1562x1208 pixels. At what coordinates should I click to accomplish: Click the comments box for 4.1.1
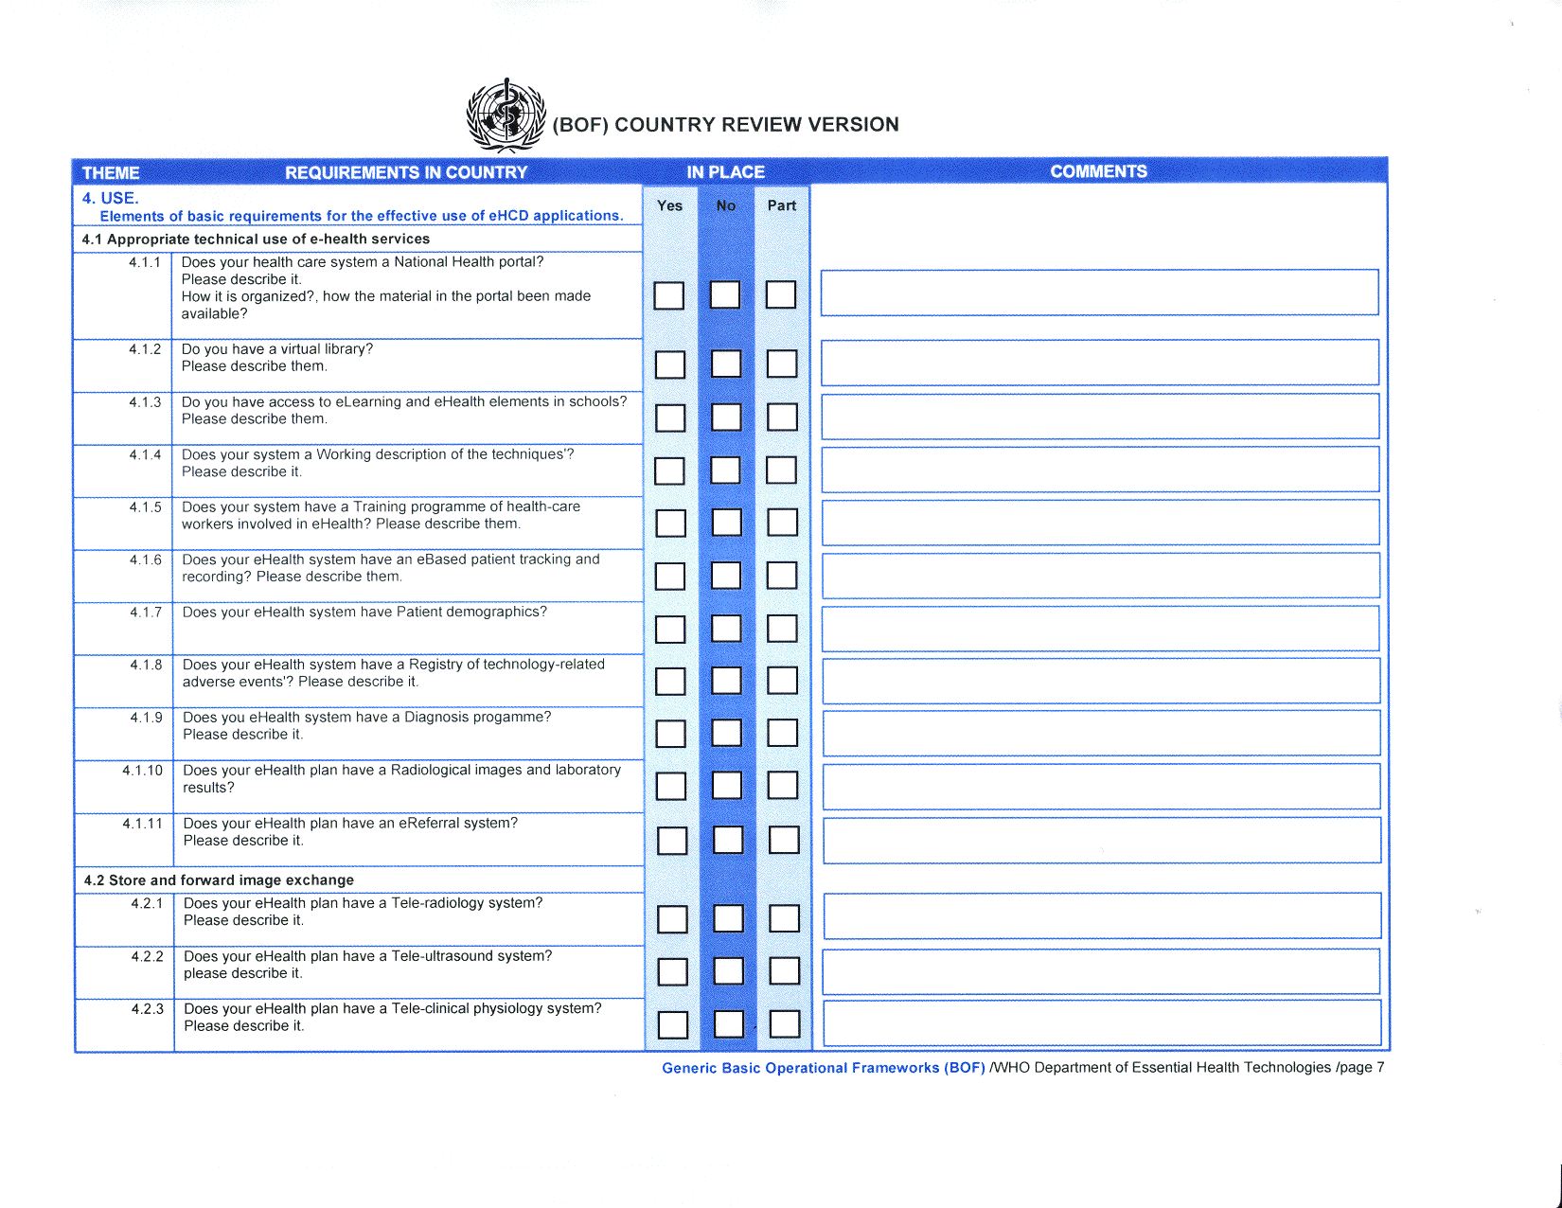pyautogui.click(x=1099, y=293)
